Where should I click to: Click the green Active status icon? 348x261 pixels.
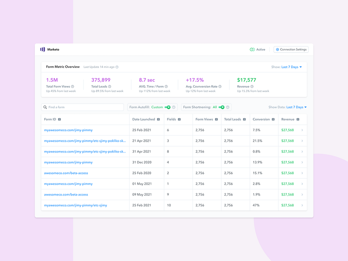(251, 49)
